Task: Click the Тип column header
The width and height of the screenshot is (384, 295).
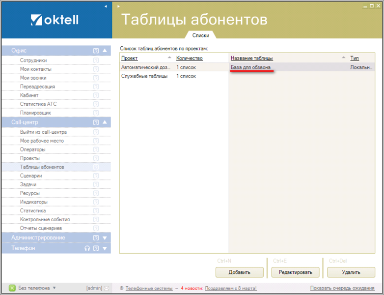Action: (355, 59)
